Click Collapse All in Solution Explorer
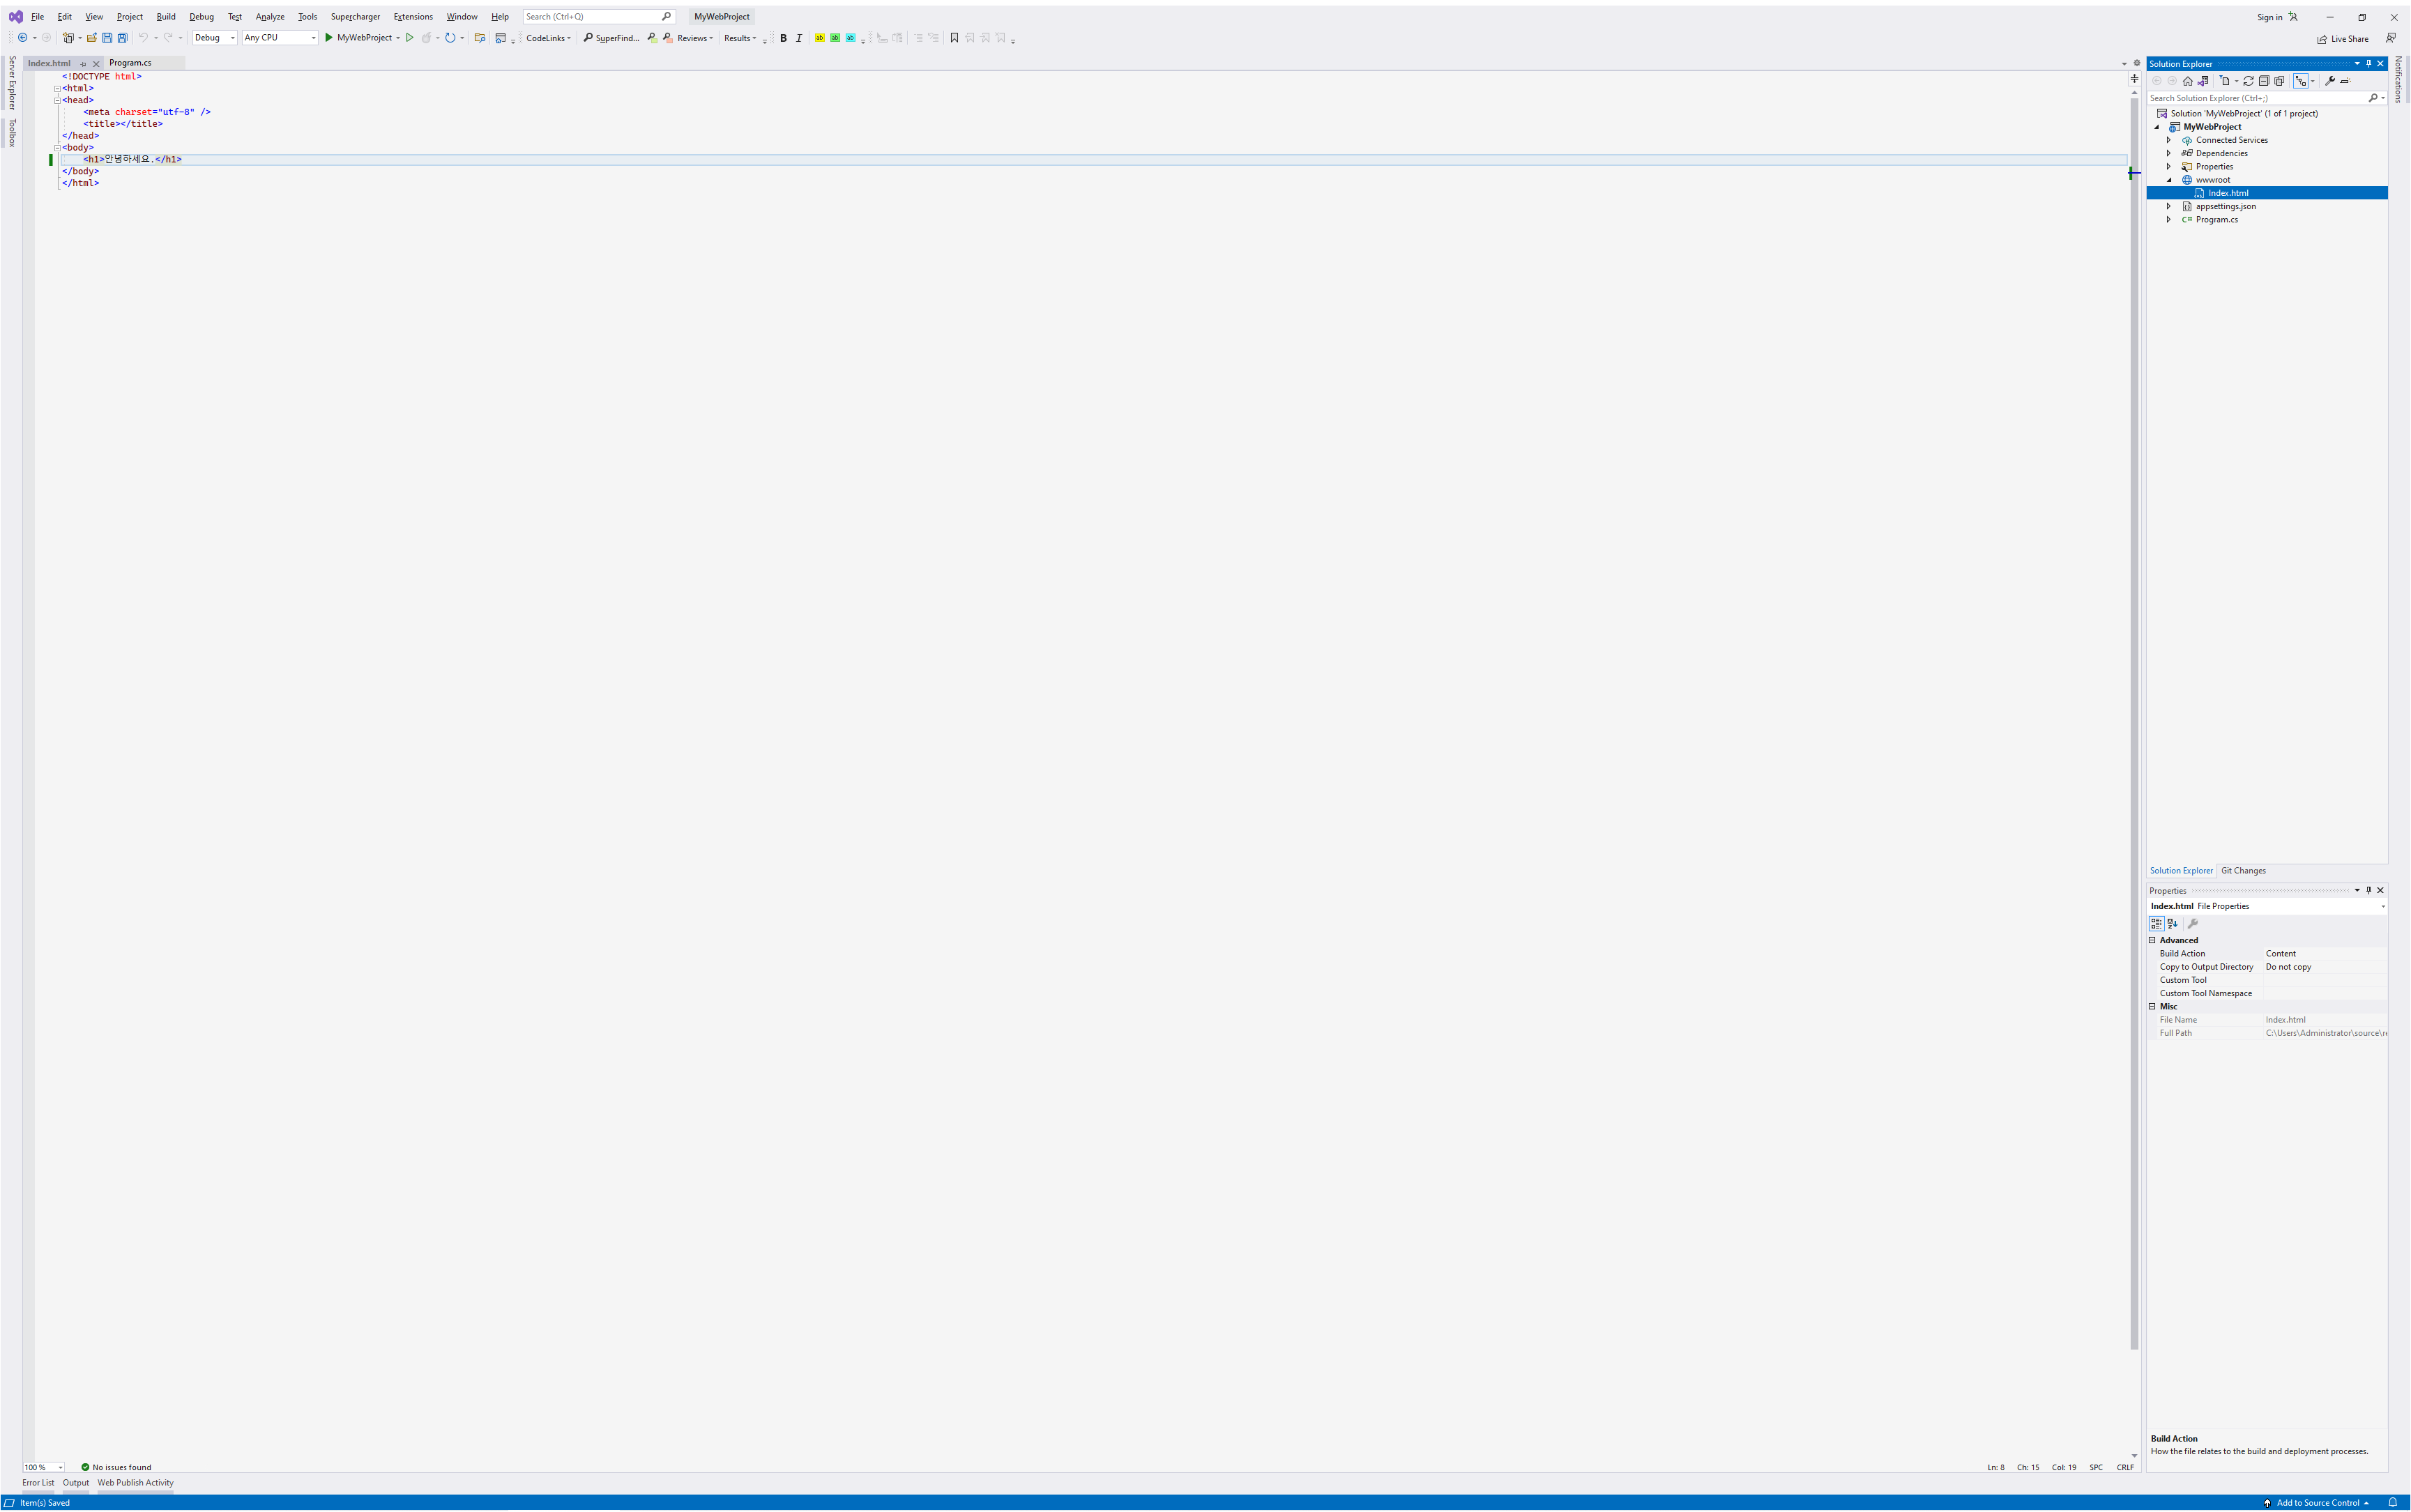The image size is (2411, 1512). 2264,81
